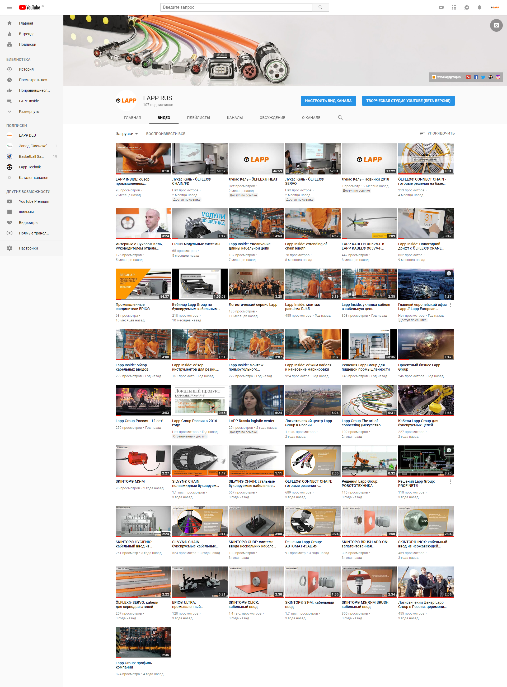Open История history page

click(32, 70)
